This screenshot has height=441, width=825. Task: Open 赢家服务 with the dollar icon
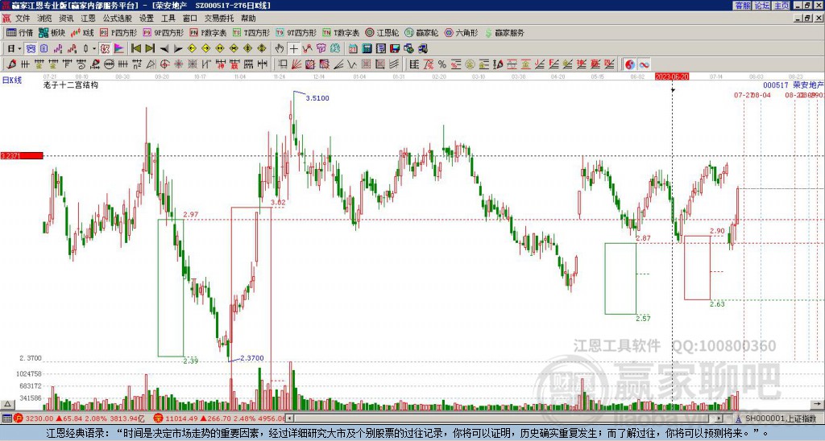[x=504, y=32]
